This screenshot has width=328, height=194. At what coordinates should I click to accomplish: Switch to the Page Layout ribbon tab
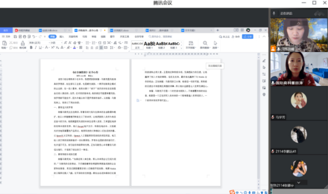[x=73, y=36]
